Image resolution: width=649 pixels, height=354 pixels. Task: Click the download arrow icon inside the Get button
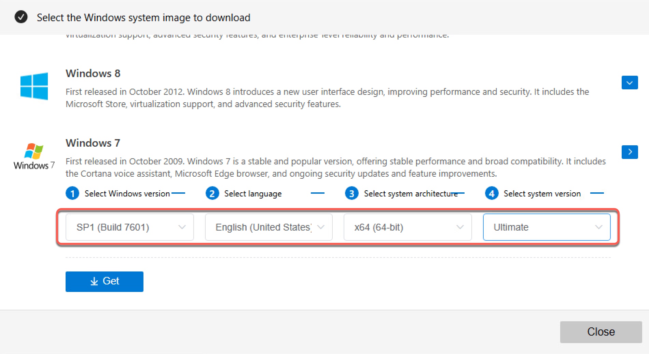point(95,281)
